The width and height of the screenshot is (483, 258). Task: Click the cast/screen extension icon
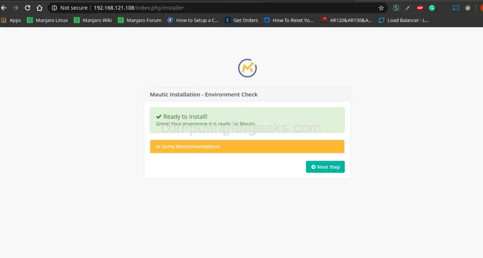click(x=456, y=8)
